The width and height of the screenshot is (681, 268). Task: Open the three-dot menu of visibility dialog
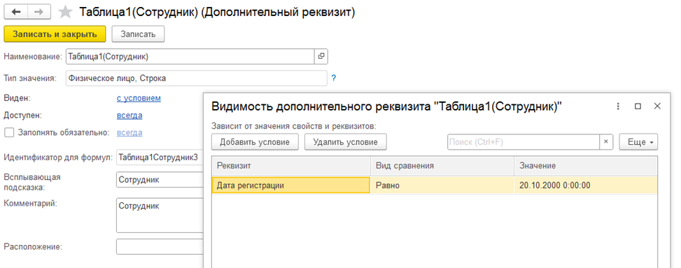click(617, 106)
